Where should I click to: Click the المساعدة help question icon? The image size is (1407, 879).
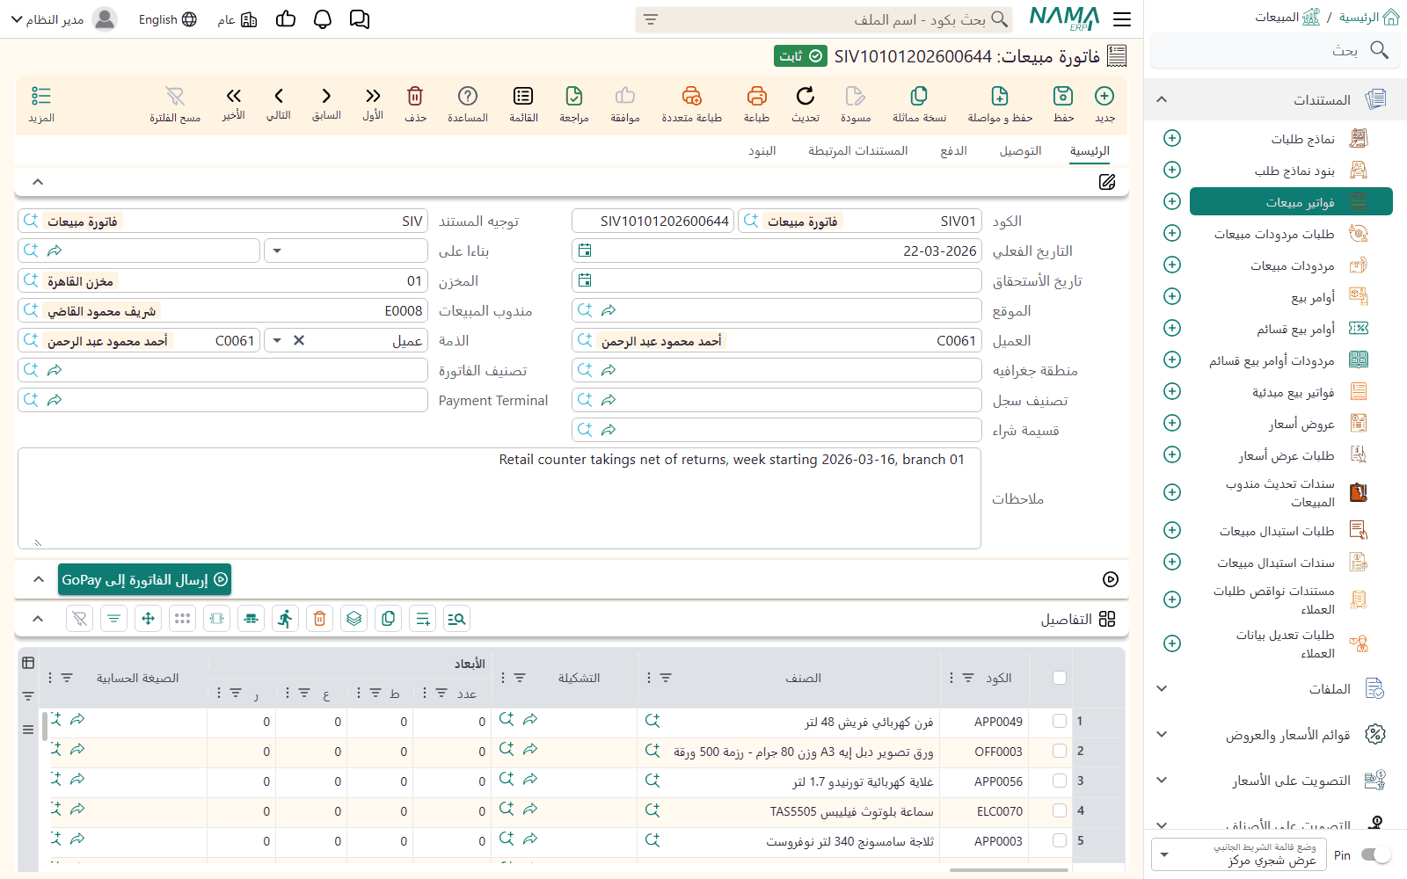click(468, 96)
